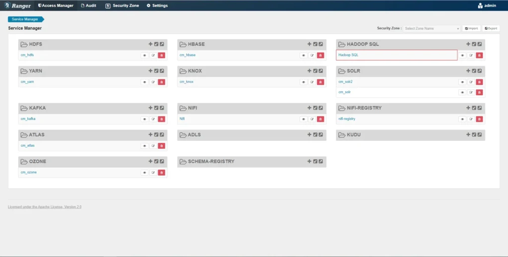Screen dimensions: 508x257
Task: Add a new NIFI service with plus icon
Action: (x=309, y=108)
